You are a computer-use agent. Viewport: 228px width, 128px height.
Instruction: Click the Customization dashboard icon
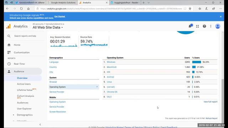(9, 52)
